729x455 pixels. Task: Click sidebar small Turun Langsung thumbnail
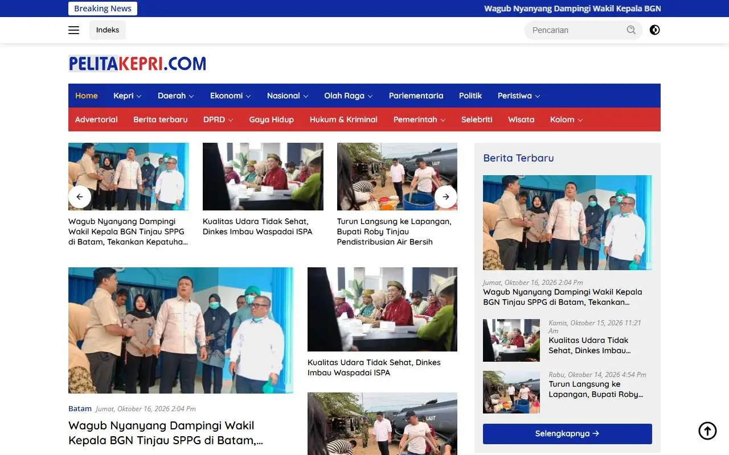511,392
